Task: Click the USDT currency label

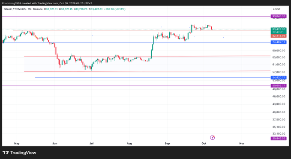Action: (x=276, y=9)
